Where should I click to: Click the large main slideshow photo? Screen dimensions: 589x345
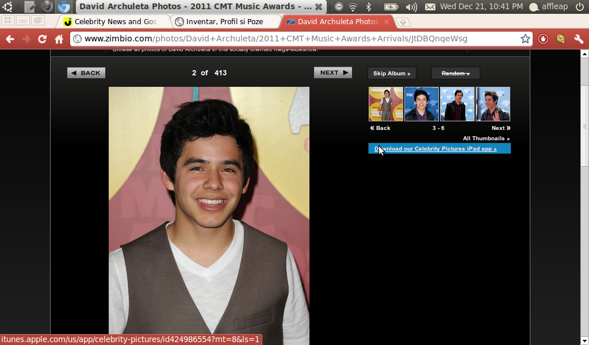click(209, 216)
